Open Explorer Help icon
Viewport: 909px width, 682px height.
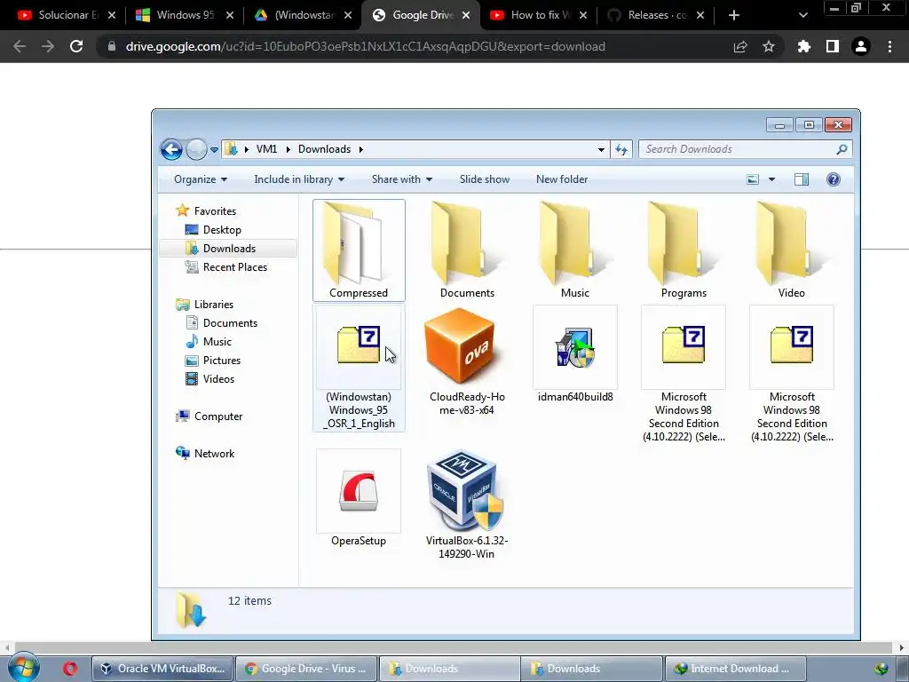(833, 179)
